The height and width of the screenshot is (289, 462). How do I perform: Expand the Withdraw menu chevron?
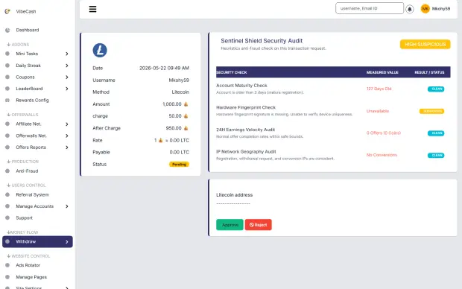67,242
